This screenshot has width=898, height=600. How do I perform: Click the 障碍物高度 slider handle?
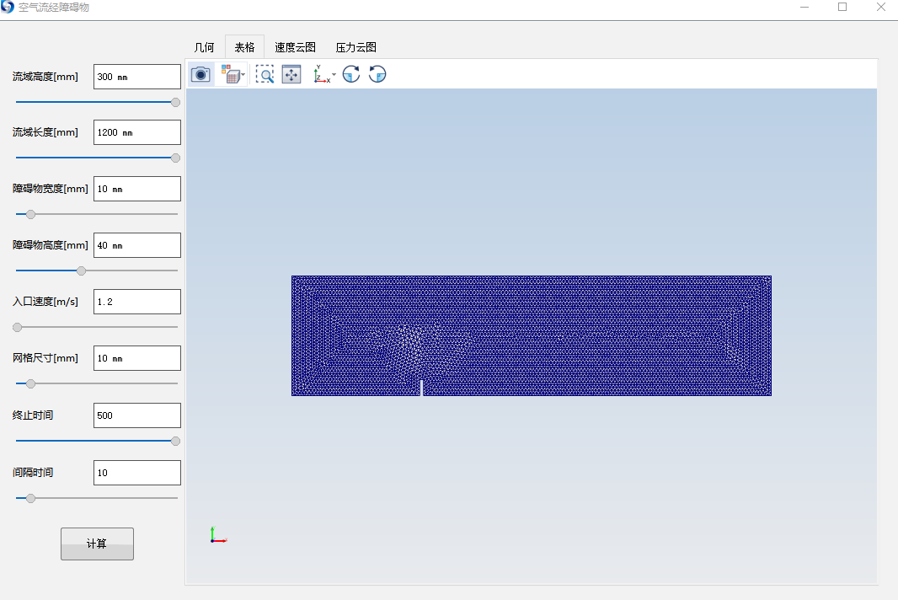pyautogui.click(x=81, y=271)
